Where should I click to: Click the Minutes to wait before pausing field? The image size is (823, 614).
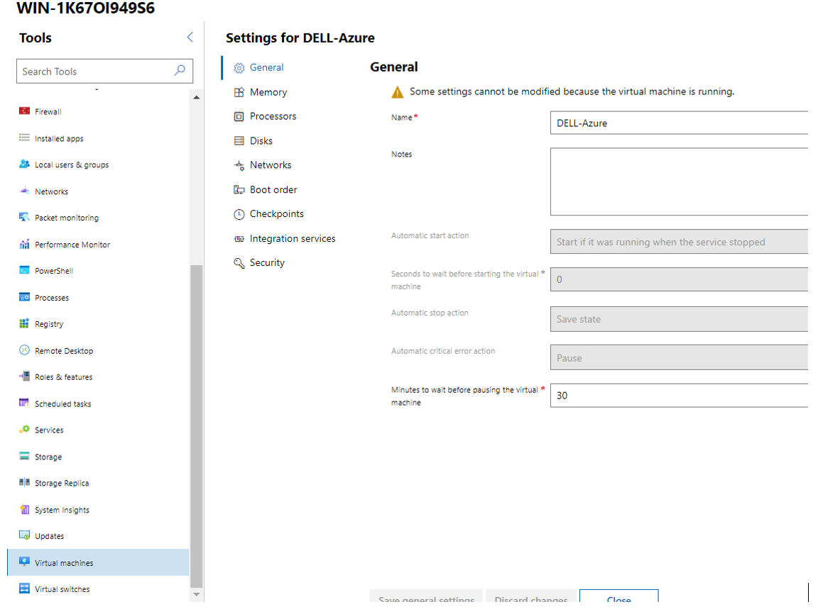click(679, 396)
